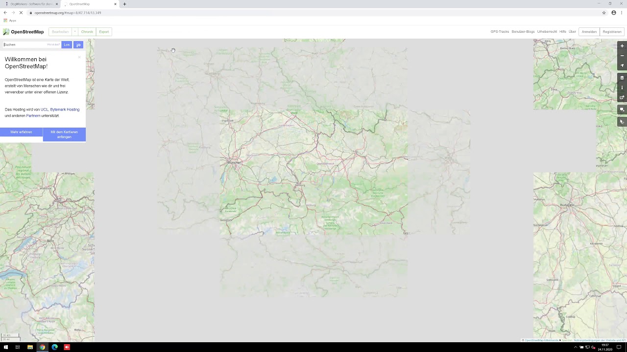Open the Chrome profile avatar
Viewport: 627px width, 352px height.
coord(613,13)
